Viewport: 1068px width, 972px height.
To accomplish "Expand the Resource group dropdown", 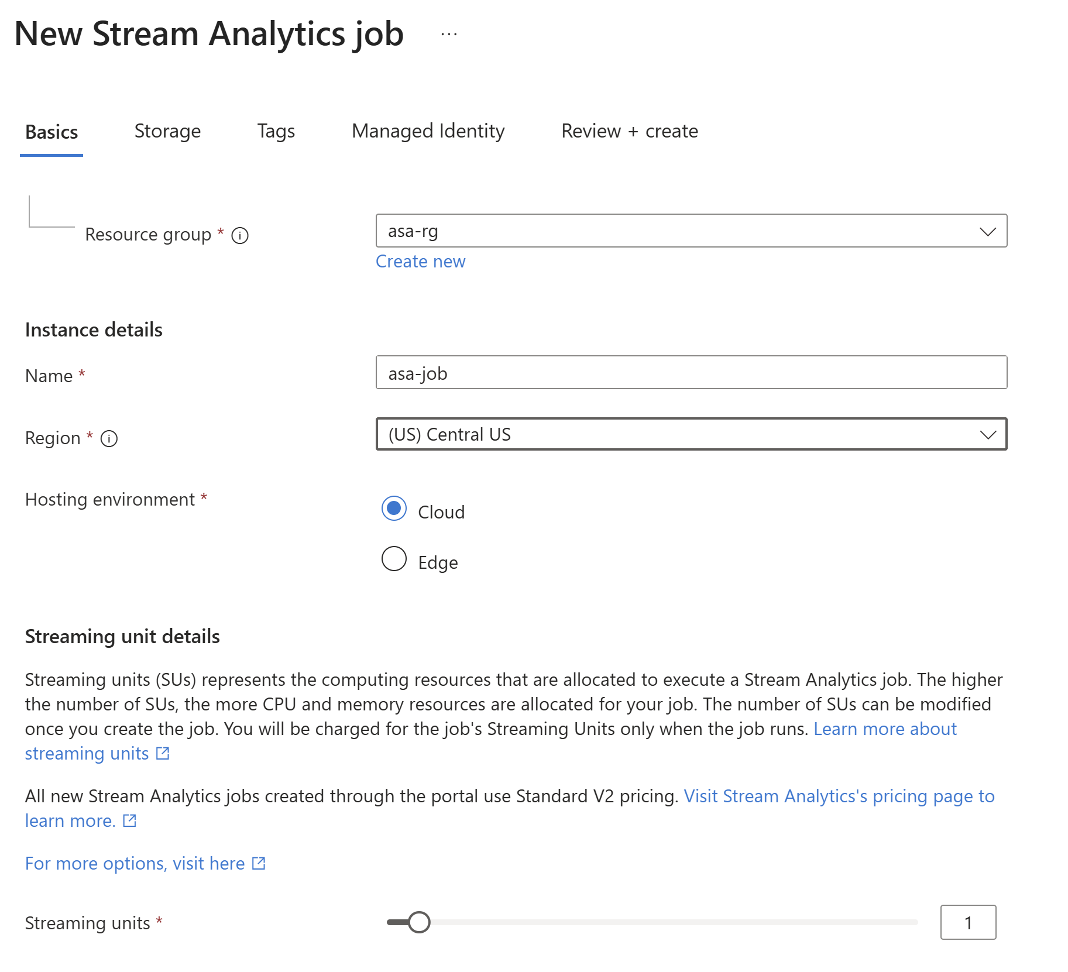I will pos(987,231).
